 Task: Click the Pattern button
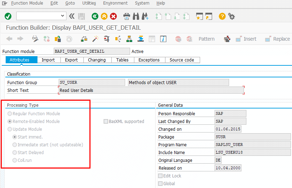[x=206, y=39]
